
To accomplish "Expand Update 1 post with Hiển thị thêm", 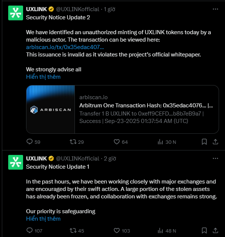I will pyautogui.click(x=43, y=218).
